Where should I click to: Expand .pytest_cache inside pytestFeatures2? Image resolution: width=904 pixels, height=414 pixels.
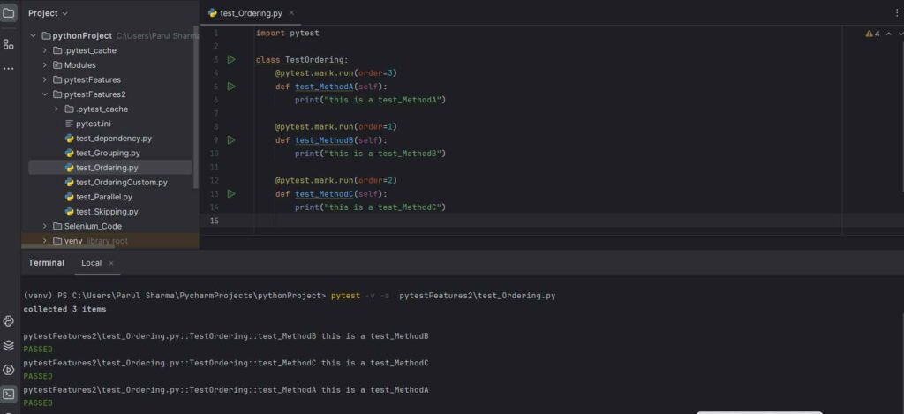click(x=56, y=109)
